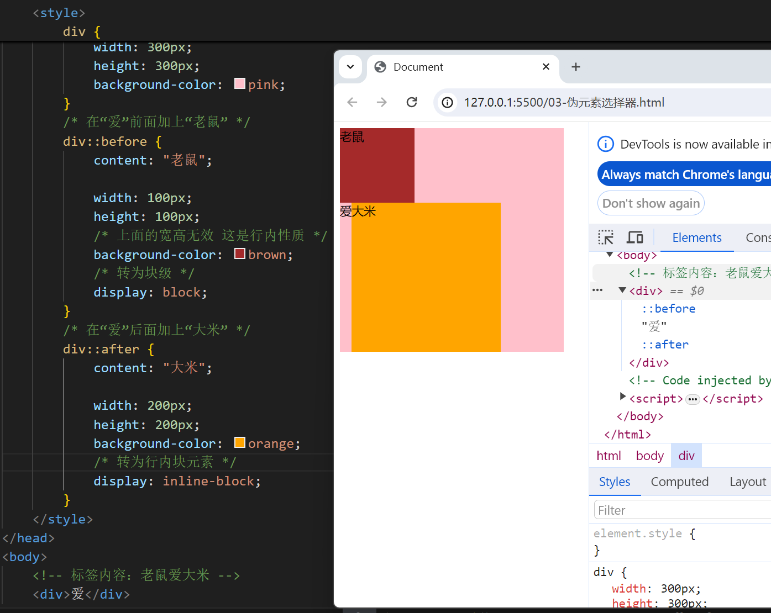
Task: Click display: inline-block line in editor
Action: (177, 481)
